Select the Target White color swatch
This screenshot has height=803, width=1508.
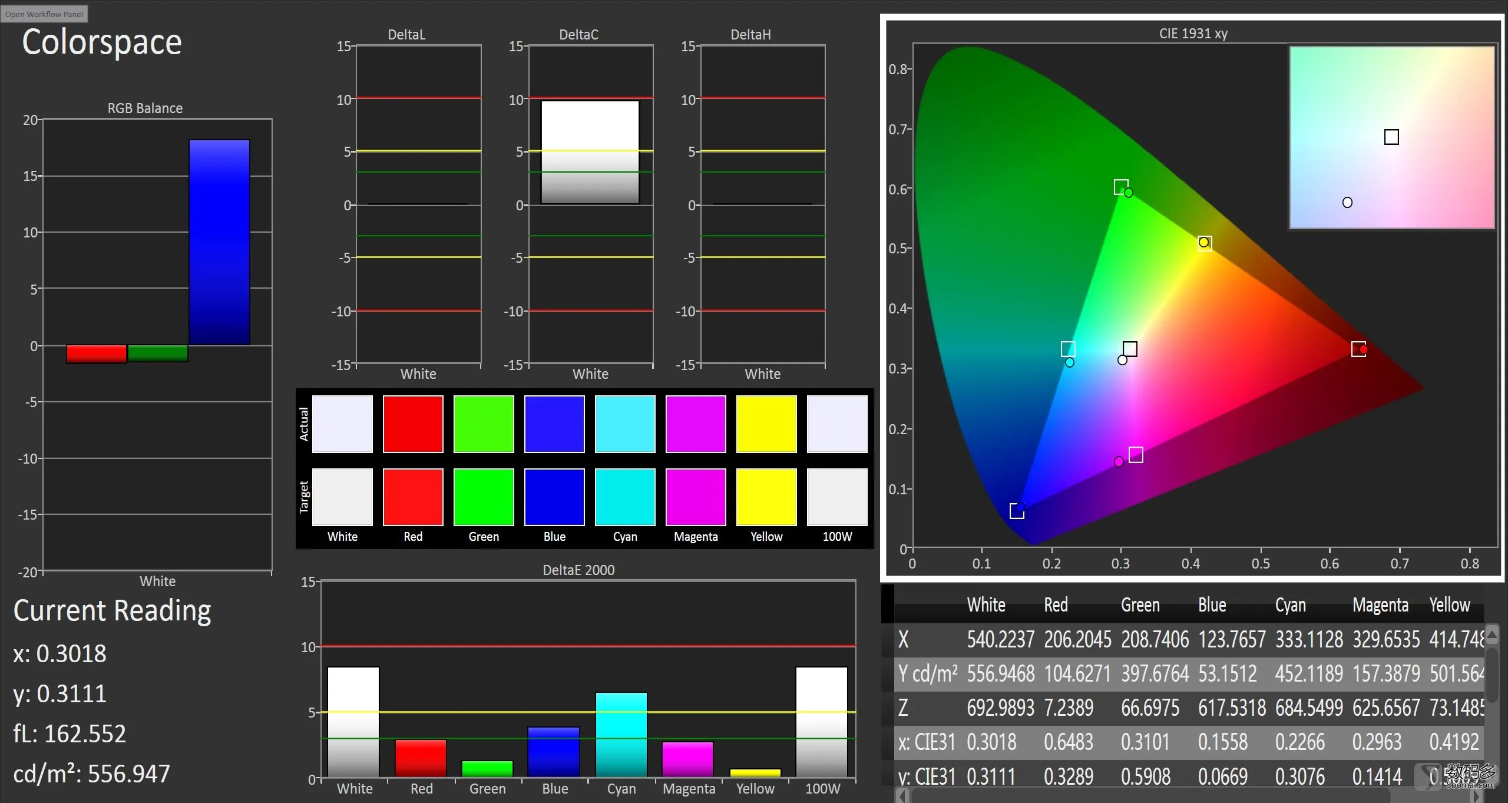tap(342, 497)
